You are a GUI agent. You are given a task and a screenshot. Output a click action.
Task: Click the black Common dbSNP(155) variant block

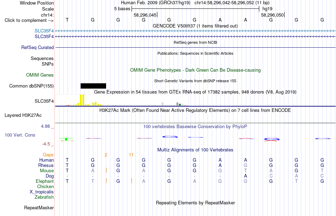93,86
